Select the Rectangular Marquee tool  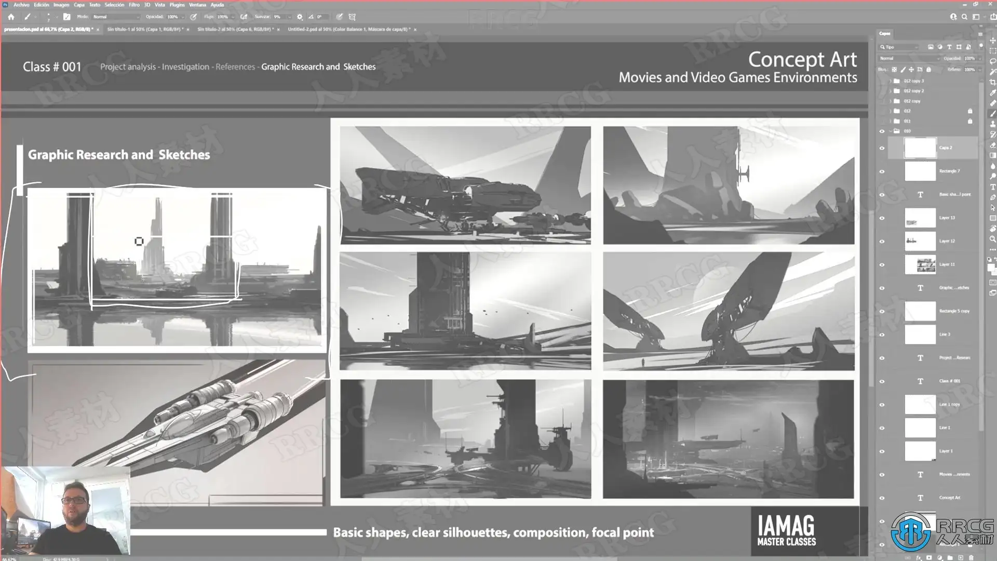tap(993, 51)
